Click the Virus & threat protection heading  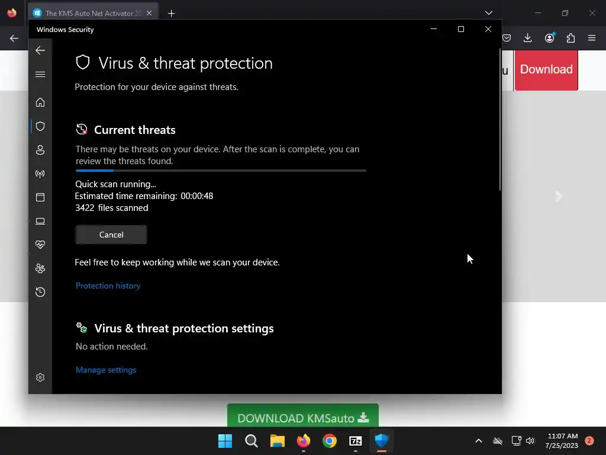coord(185,63)
